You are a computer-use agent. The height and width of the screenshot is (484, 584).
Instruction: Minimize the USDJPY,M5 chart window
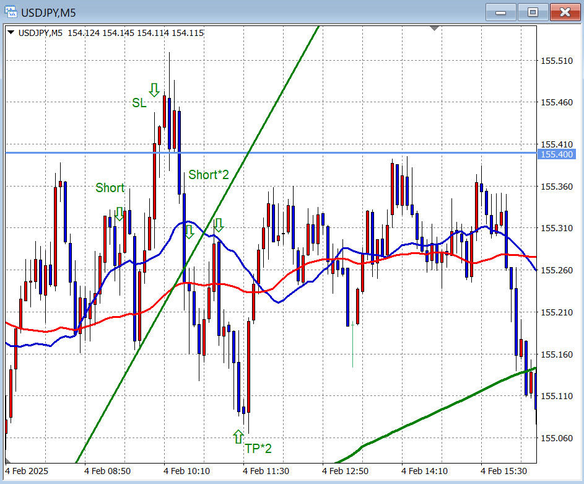pos(501,12)
